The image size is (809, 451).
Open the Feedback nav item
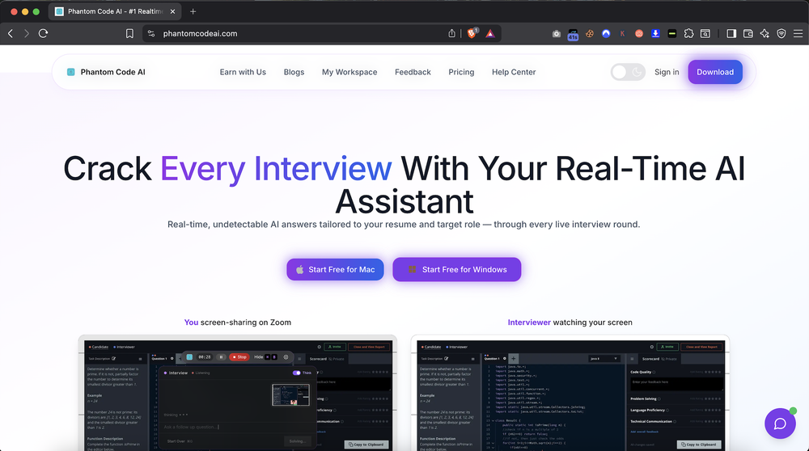pos(413,72)
